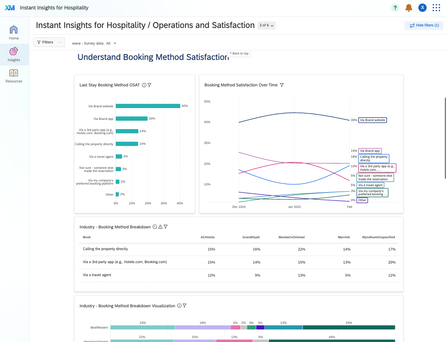Go to Home in sidebar
446x342 pixels.
coord(14,33)
